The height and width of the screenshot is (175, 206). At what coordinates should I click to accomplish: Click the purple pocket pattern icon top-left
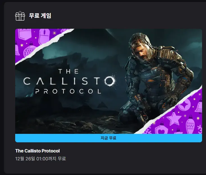[x=24, y=34]
